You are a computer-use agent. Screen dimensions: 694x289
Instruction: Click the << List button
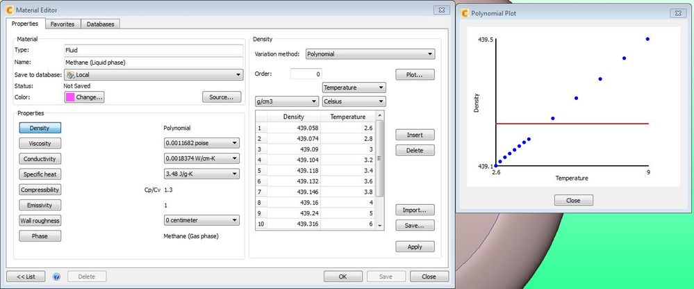point(26,276)
